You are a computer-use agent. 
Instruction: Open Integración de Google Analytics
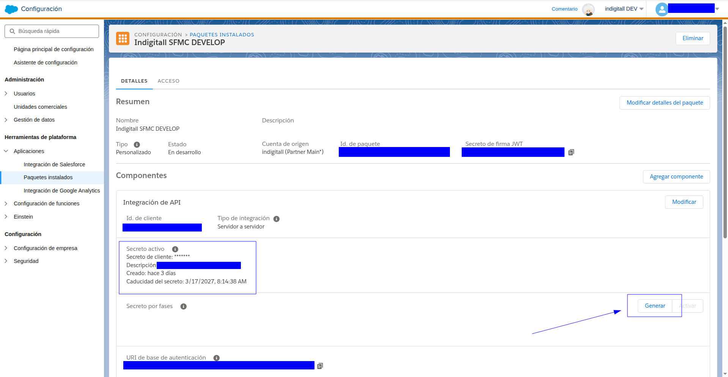click(x=62, y=191)
